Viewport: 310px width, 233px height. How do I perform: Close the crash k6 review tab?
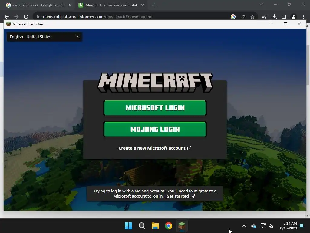[70, 5]
